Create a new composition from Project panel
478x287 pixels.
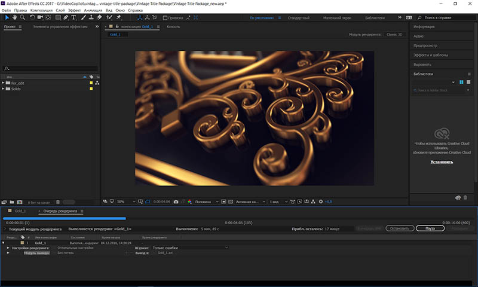click(x=20, y=202)
